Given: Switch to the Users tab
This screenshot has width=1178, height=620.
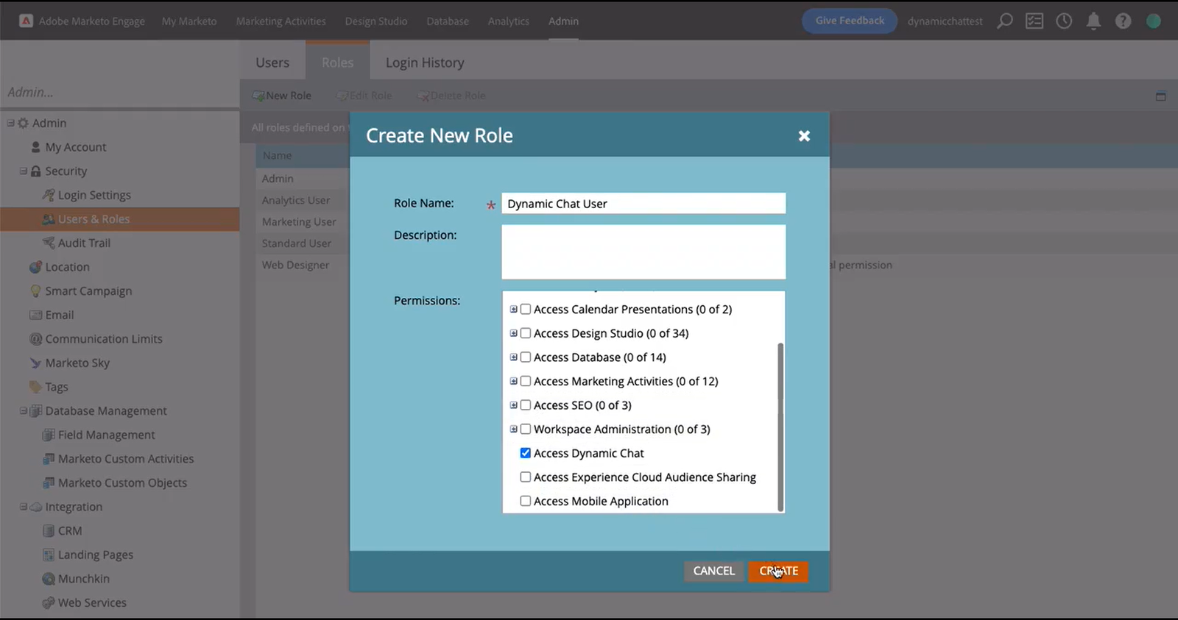Looking at the screenshot, I should 272,63.
